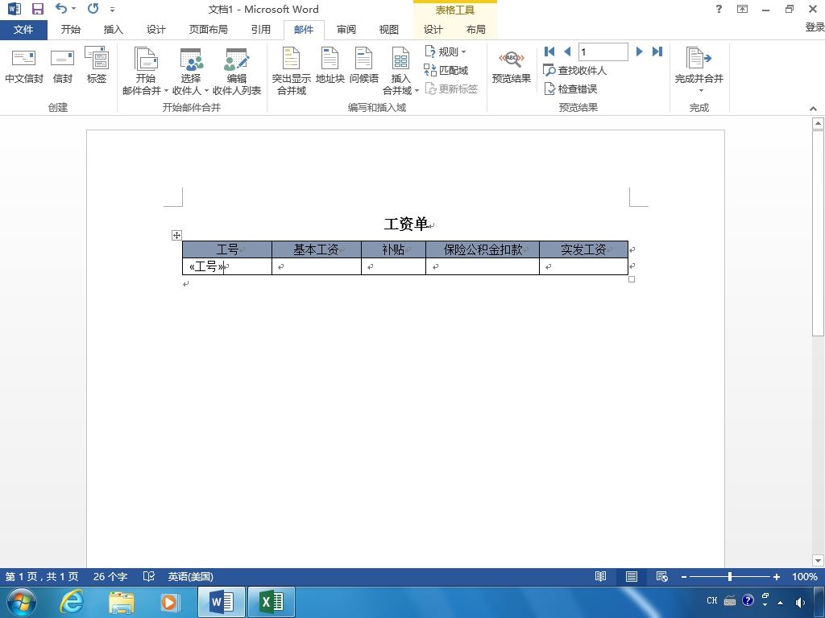Open the undo history dropdown arrow
Screen dimensions: 825x618
pos(73,8)
